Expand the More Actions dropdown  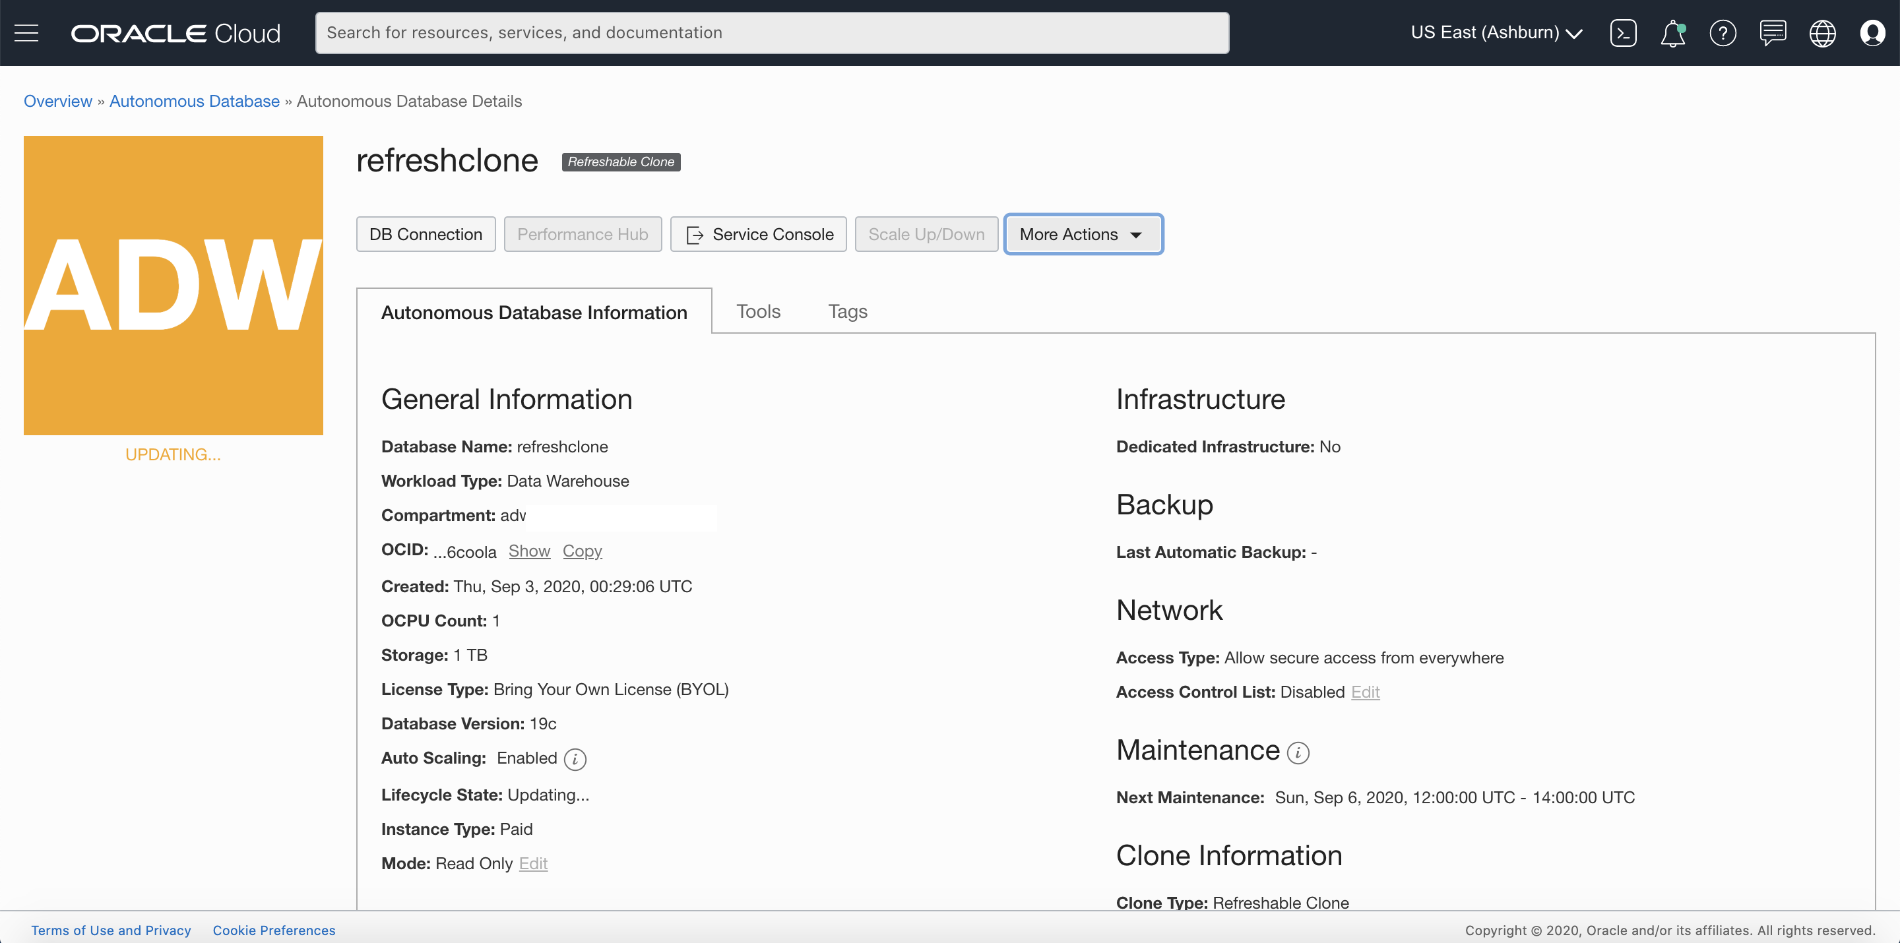(x=1083, y=233)
